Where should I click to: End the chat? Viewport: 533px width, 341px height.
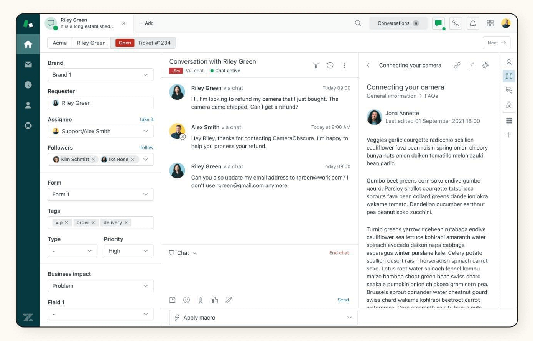pyautogui.click(x=339, y=253)
